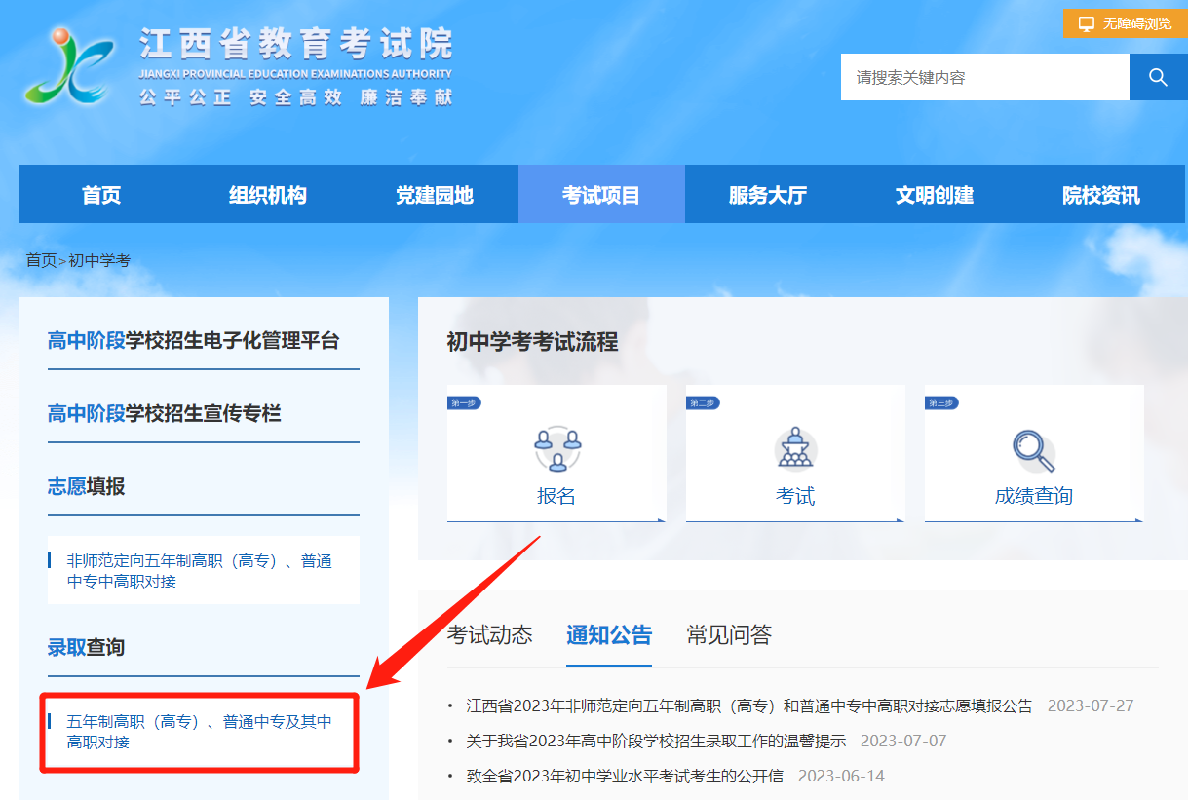Click the 第一步 step badge
The image size is (1188, 800).
pyautogui.click(x=464, y=402)
